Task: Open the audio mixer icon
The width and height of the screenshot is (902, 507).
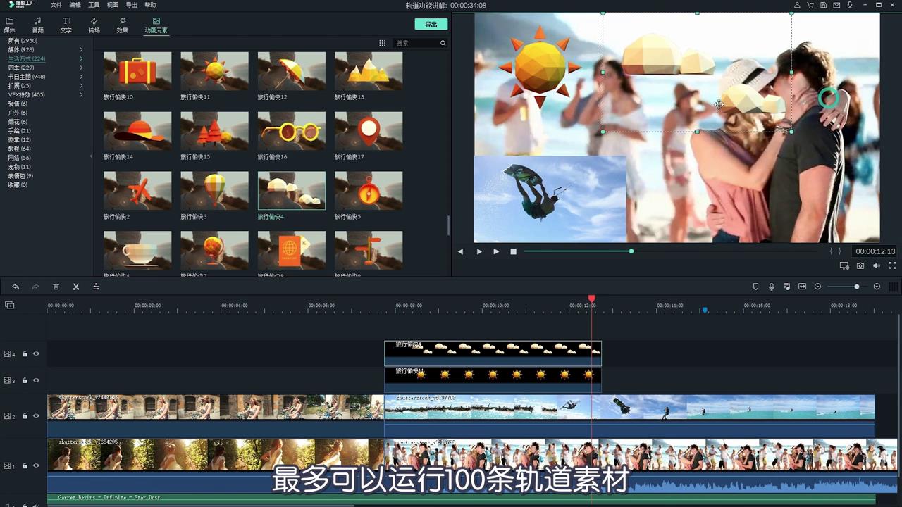Action: click(787, 287)
